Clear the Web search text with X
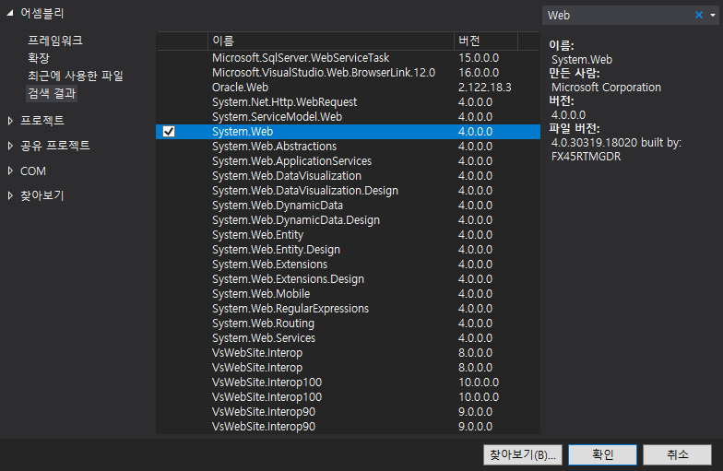This screenshot has height=471, width=723. click(699, 15)
